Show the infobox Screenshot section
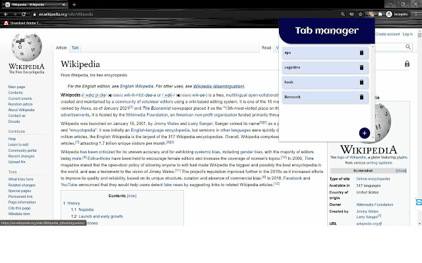The width and height of the screenshot is (422, 263). click(x=401, y=171)
